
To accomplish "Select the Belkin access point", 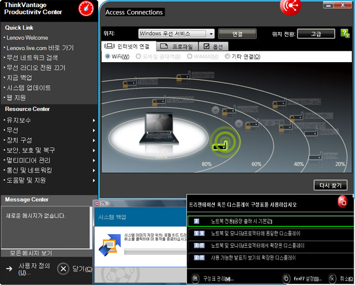I will pos(312,132).
